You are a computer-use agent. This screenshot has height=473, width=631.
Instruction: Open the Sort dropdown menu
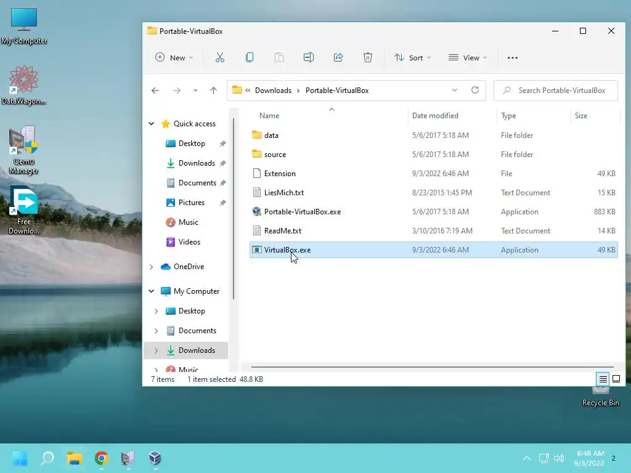click(x=412, y=57)
